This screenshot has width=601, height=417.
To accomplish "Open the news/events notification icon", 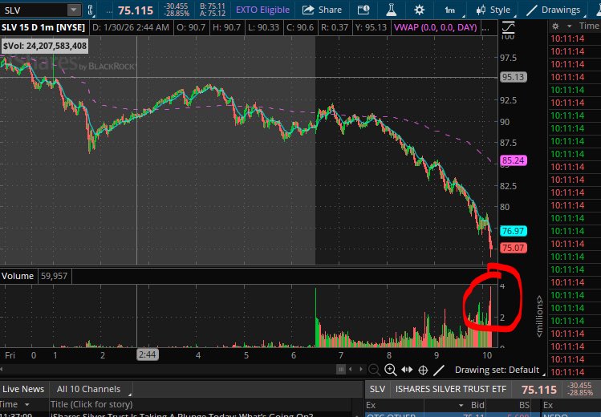I will [363, 10].
